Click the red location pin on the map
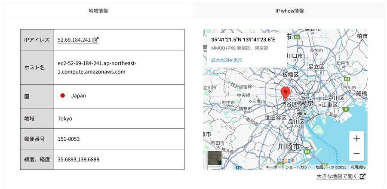Viewport: 387px width, 189px height. pyautogui.click(x=286, y=93)
